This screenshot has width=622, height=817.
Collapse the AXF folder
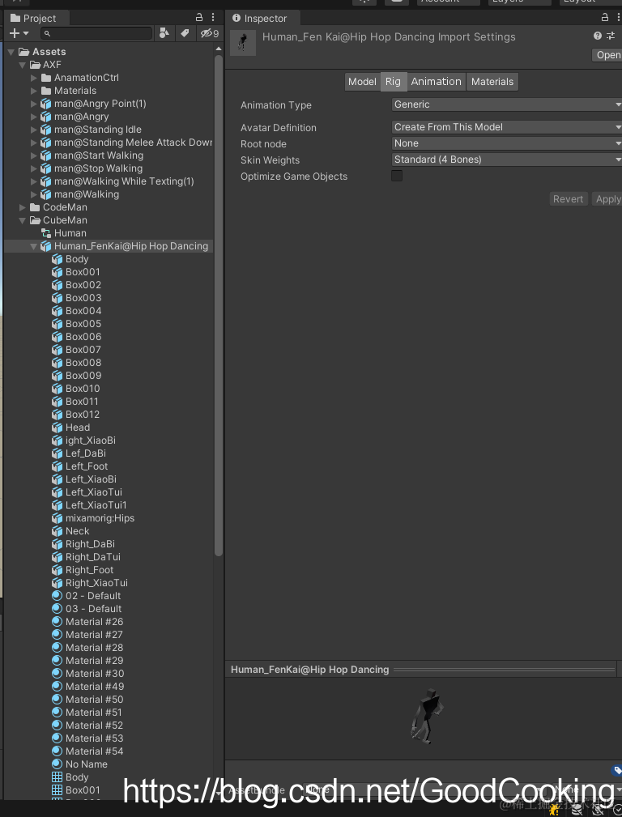23,65
